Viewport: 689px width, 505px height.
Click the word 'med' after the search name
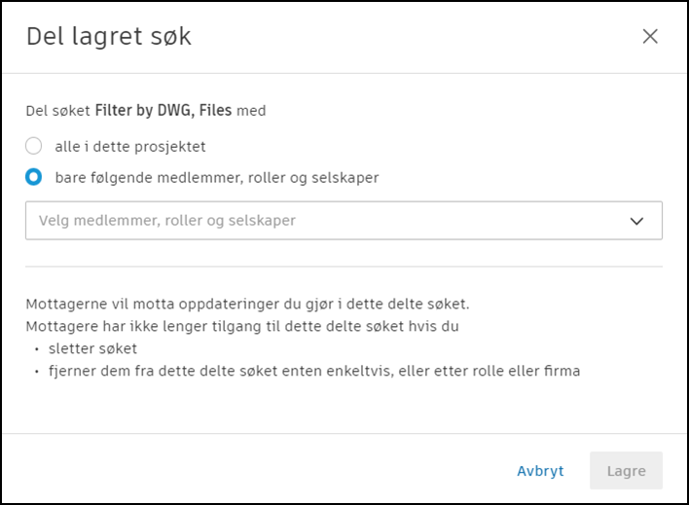tap(251, 111)
